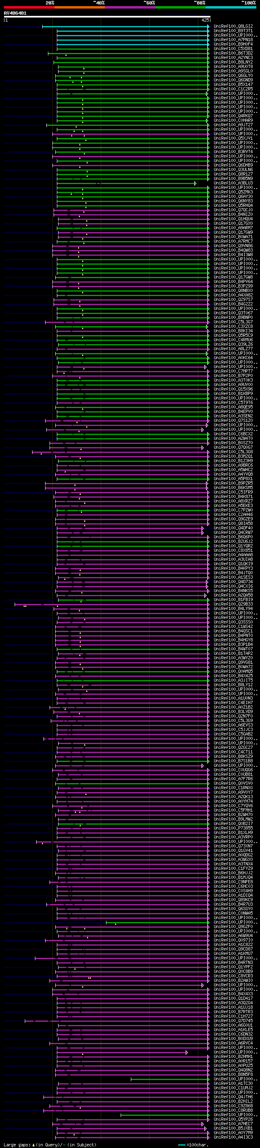Click the UniRef100_P73855 hit label

(233, 828)
